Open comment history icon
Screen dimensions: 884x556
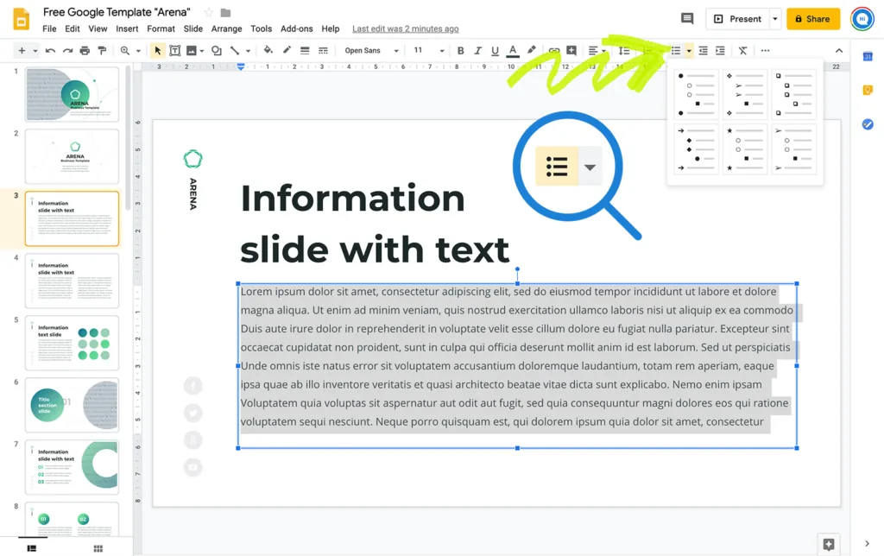[687, 19]
